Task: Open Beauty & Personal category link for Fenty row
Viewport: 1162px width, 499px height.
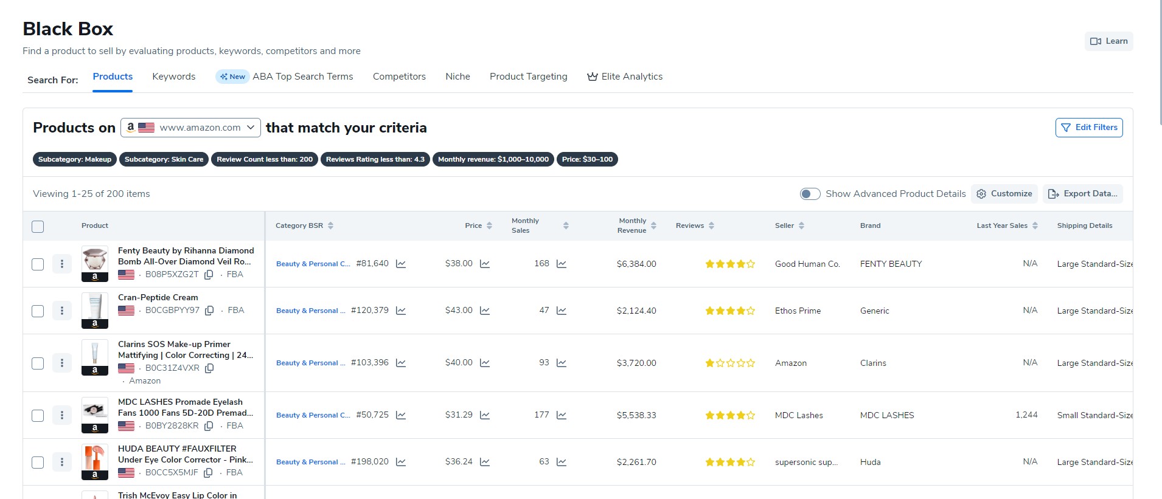Action: pos(313,264)
